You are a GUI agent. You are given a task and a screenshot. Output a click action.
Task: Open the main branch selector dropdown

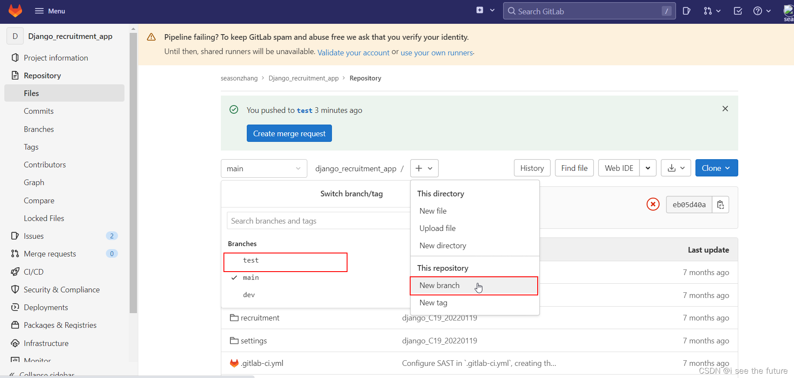(264, 168)
